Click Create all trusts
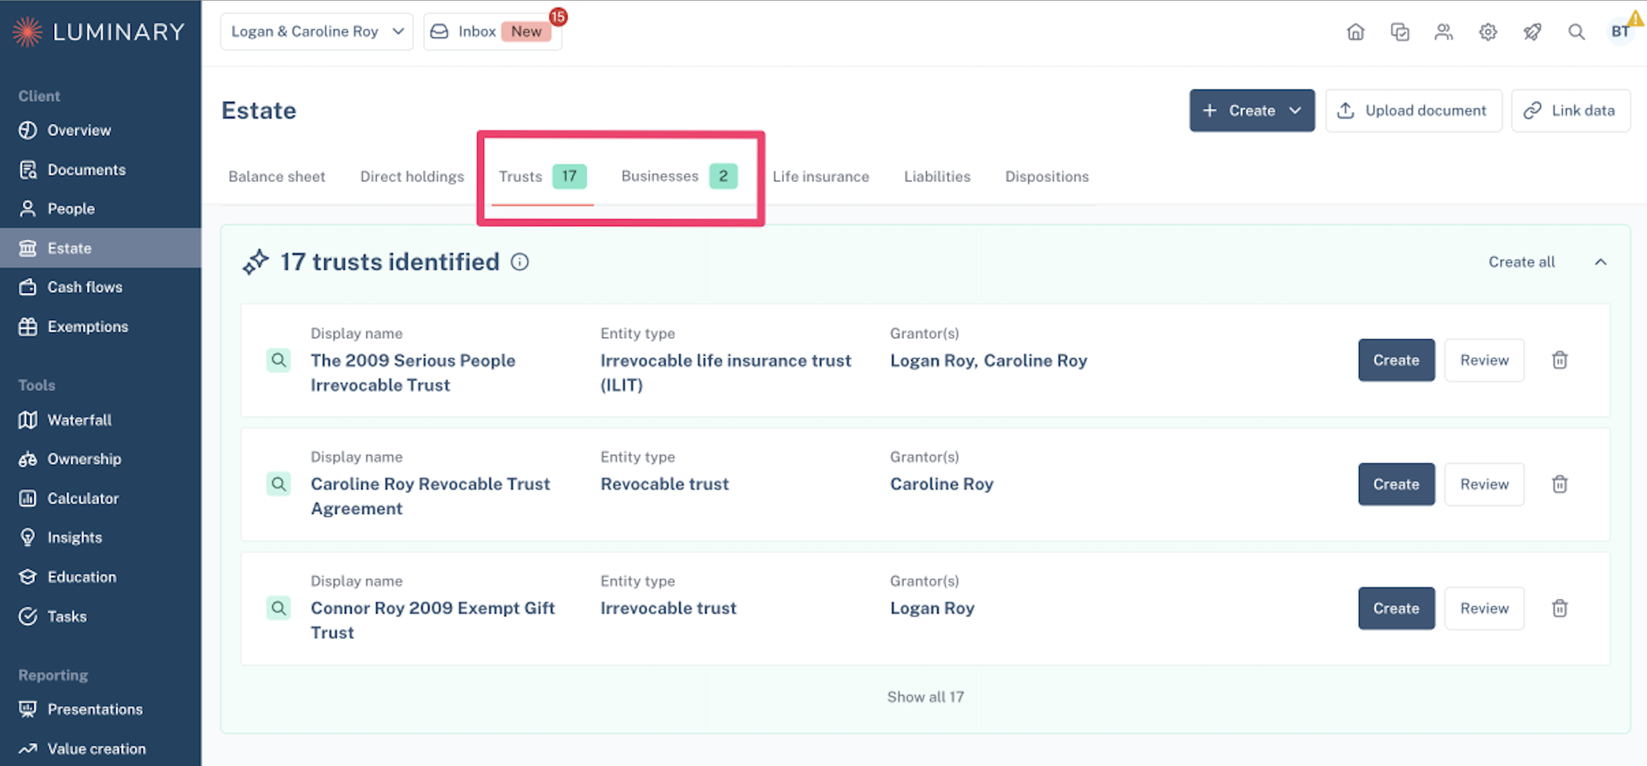This screenshot has width=1647, height=766. [x=1521, y=262]
